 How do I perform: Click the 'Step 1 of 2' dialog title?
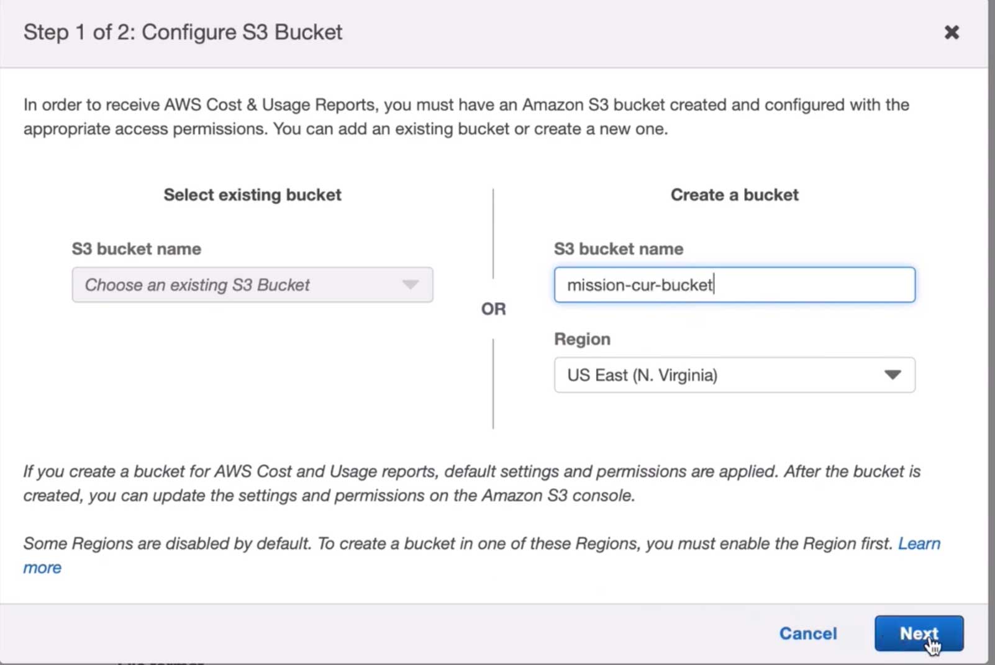coord(183,32)
